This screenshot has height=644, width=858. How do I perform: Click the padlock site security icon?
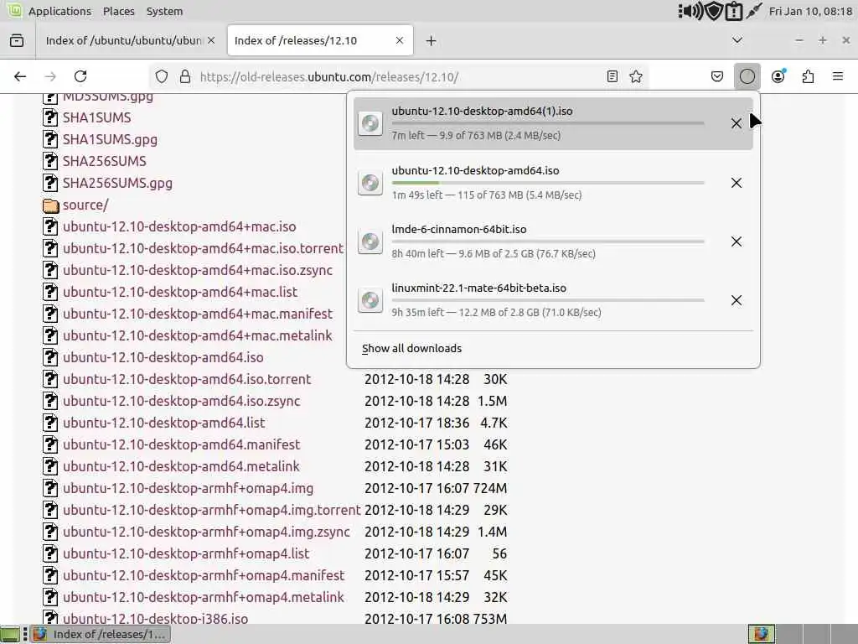[x=185, y=76]
